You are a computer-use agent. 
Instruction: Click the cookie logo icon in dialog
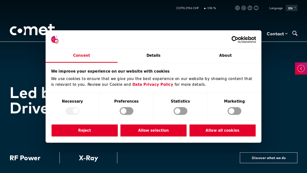pyautogui.click(x=55, y=40)
